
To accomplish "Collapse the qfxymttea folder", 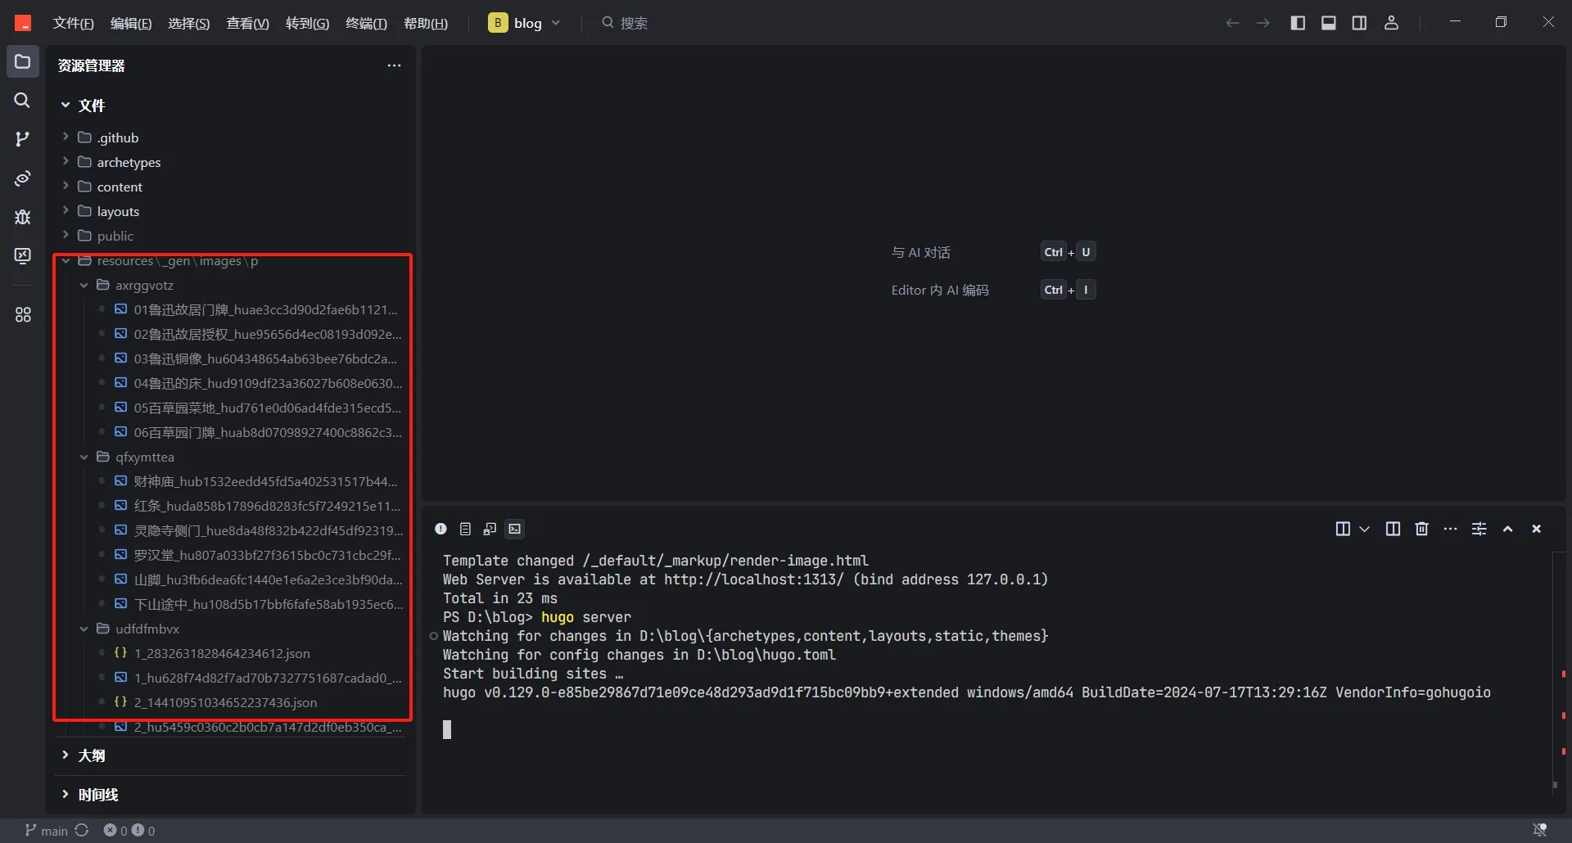I will [x=232, y=457].
